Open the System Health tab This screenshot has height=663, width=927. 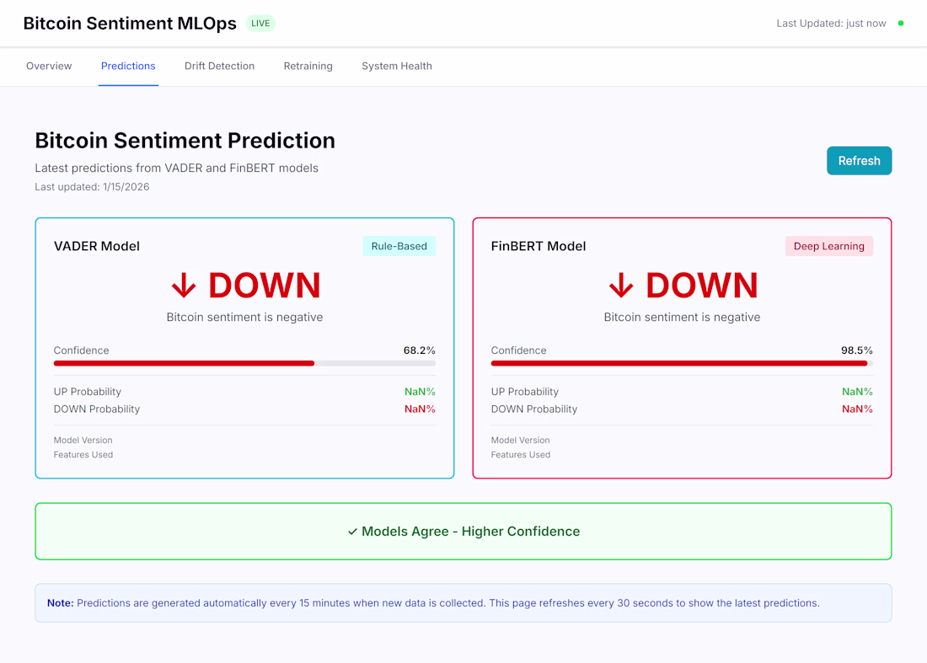(x=397, y=66)
